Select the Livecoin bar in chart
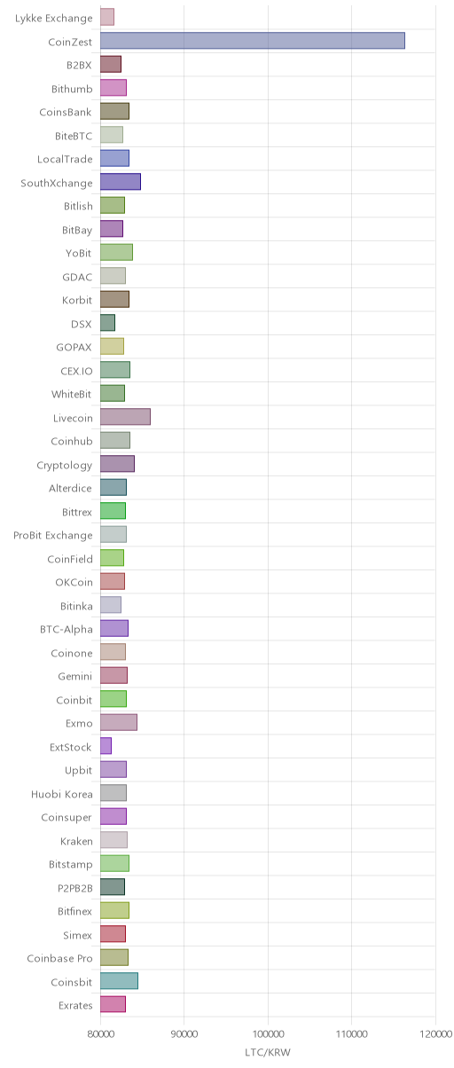454x1068 pixels. pos(125,417)
